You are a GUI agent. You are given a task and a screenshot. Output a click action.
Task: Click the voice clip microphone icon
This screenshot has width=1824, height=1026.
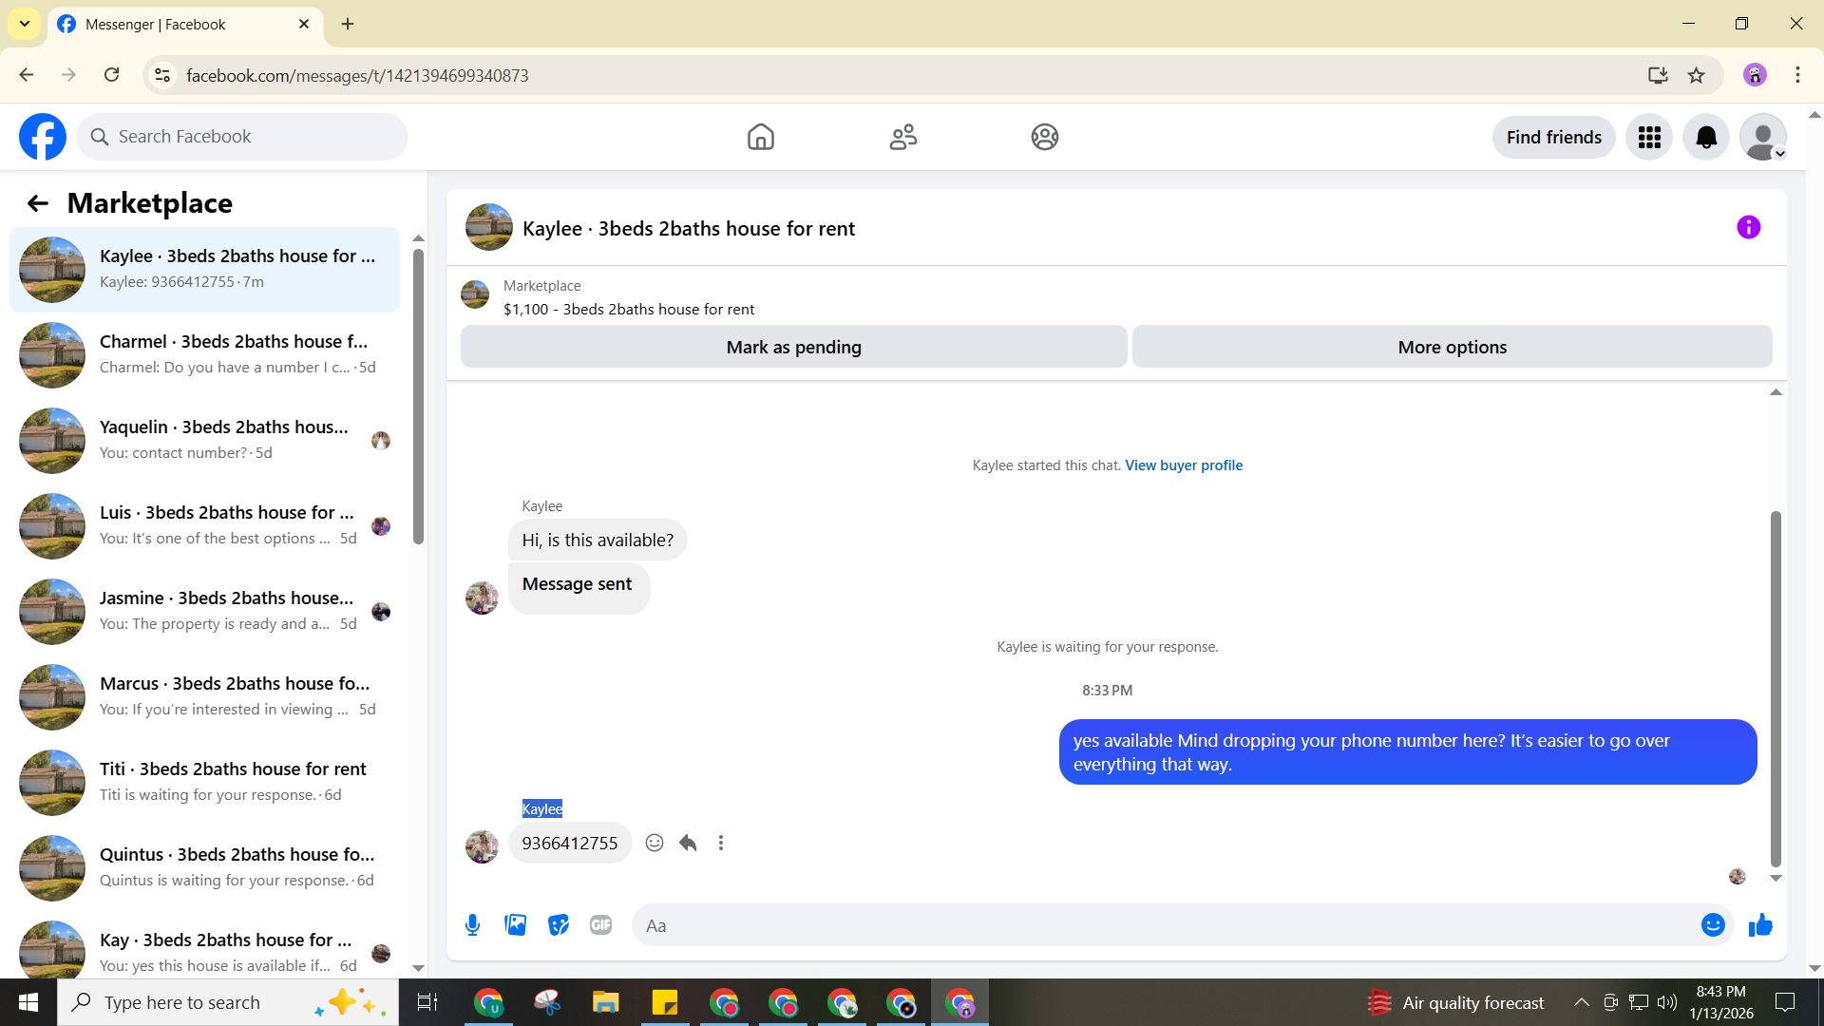pyautogui.click(x=472, y=925)
